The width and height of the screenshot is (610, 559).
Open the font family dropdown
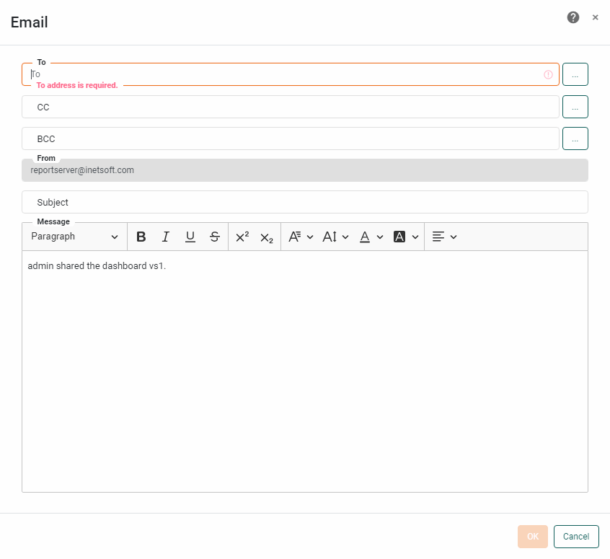[x=300, y=237]
